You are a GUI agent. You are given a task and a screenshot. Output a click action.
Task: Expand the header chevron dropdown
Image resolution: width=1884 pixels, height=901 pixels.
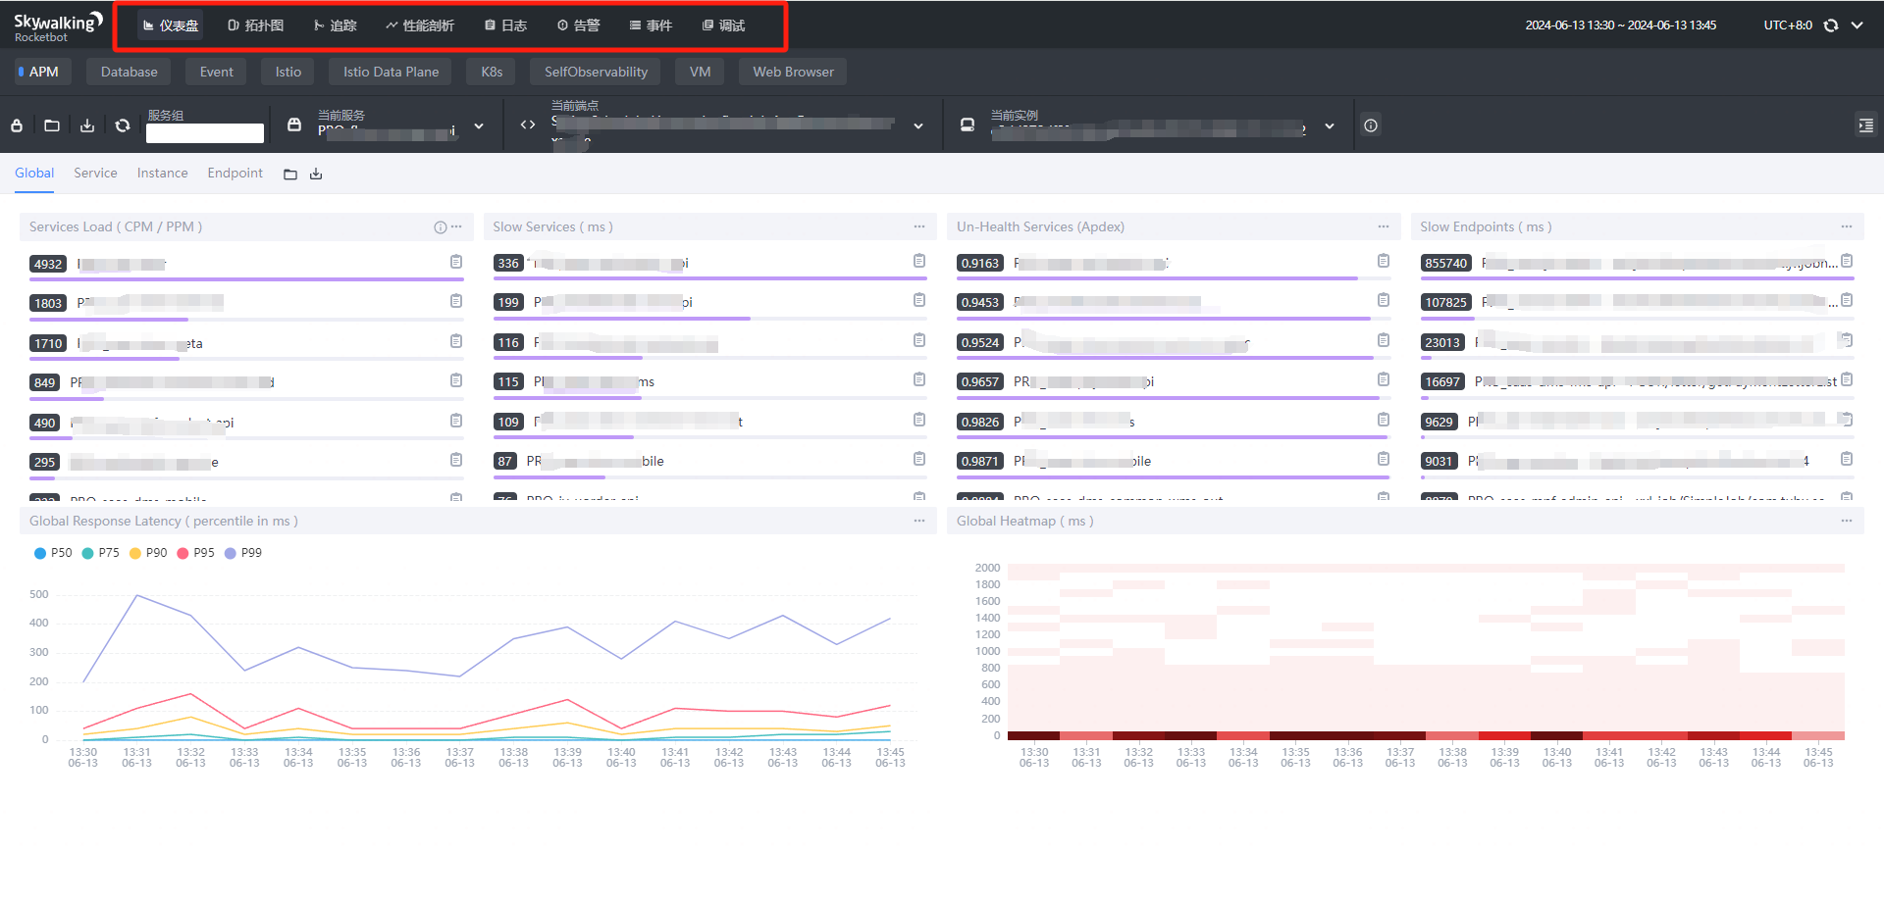point(1858,25)
